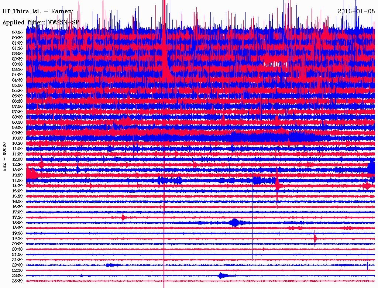Pick the 06:00 time label

click(17, 96)
